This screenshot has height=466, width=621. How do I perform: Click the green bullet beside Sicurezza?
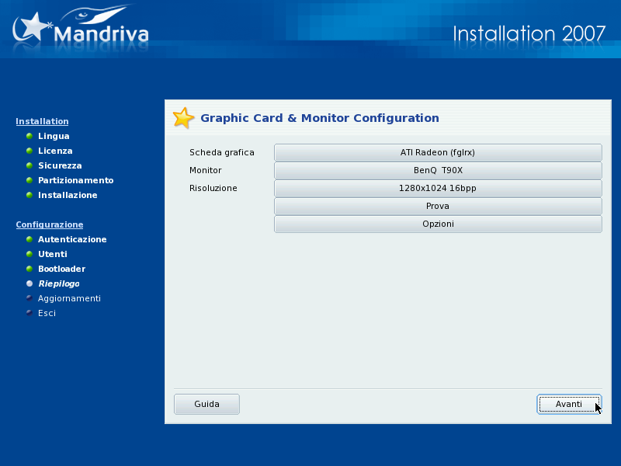(29, 165)
